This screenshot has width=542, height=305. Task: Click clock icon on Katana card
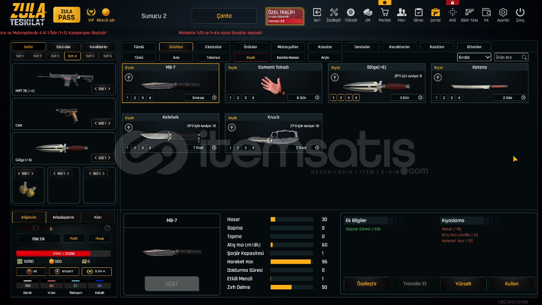click(x=523, y=97)
